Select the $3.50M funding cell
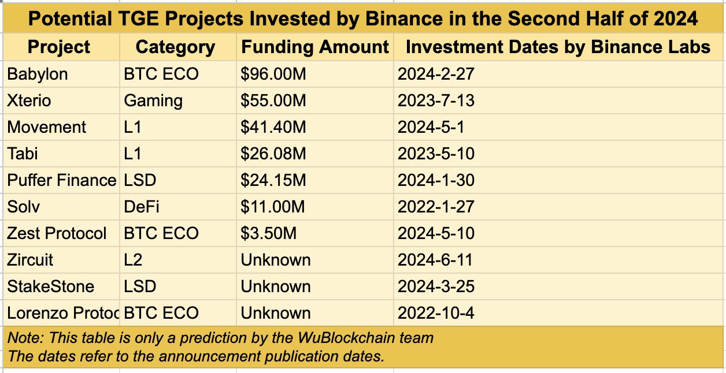The width and height of the screenshot is (726, 373). [x=269, y=233]
